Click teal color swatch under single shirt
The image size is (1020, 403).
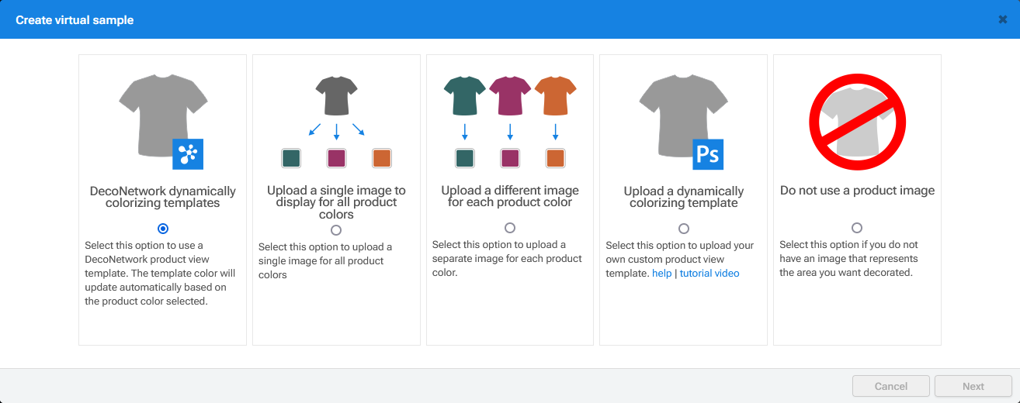pyautogui.click(x=291, y=158)
